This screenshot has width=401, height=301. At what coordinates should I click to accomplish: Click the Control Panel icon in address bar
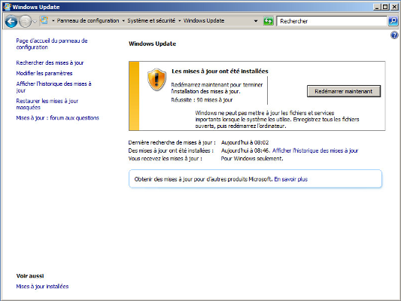click(x=44, y=20)
